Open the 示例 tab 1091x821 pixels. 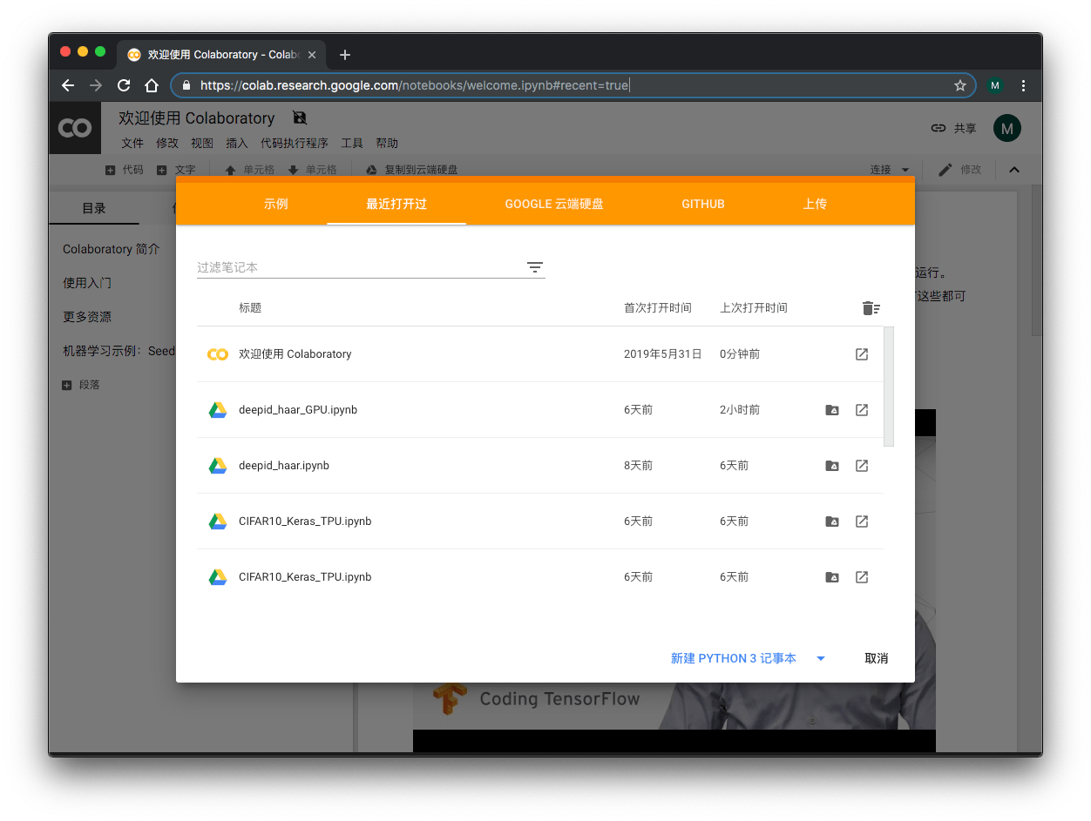(275, 204)
